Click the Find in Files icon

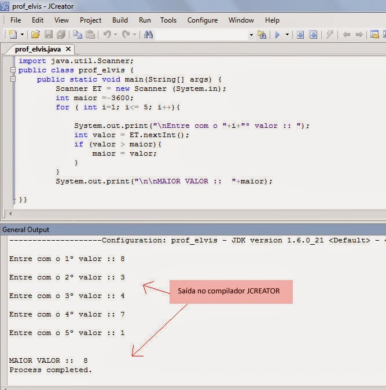262,35
